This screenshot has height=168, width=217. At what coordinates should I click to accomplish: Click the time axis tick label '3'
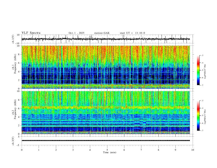(73, 150)
